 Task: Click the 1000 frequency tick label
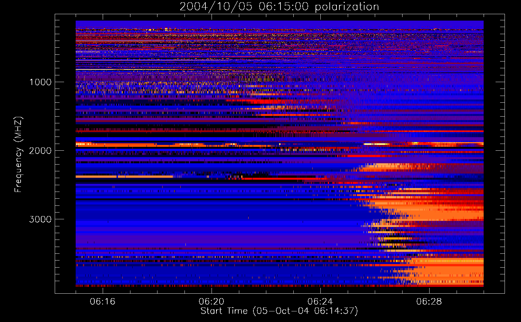[40, 82]
